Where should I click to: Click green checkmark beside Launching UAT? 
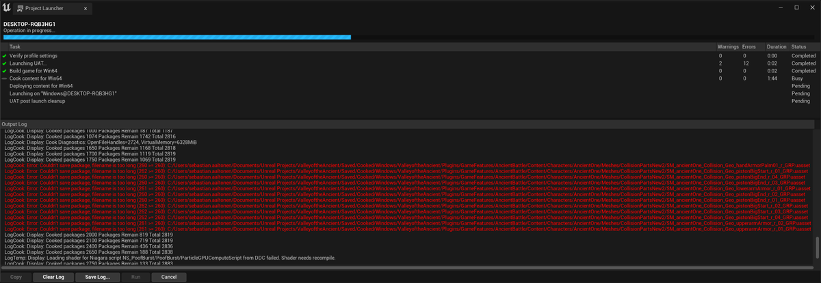[x=5, y=63]
